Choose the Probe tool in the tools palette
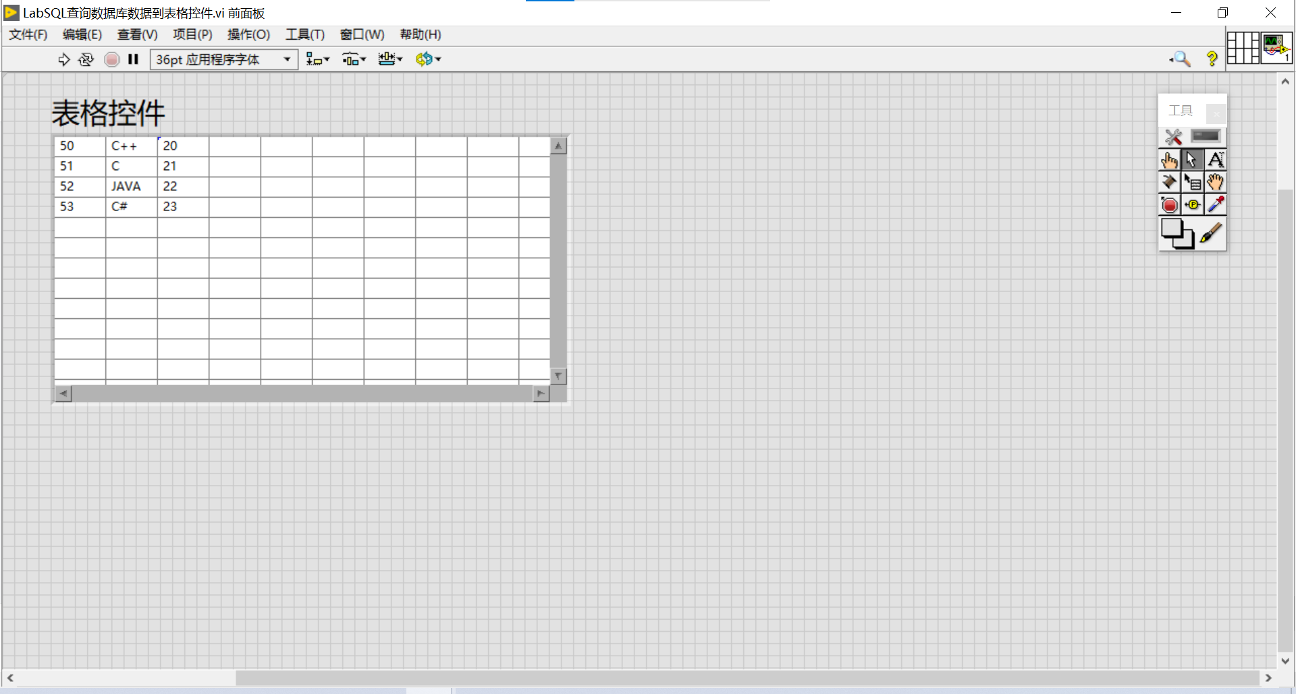Screen dimensions: 1296x694 click(x=1193, y=204)
